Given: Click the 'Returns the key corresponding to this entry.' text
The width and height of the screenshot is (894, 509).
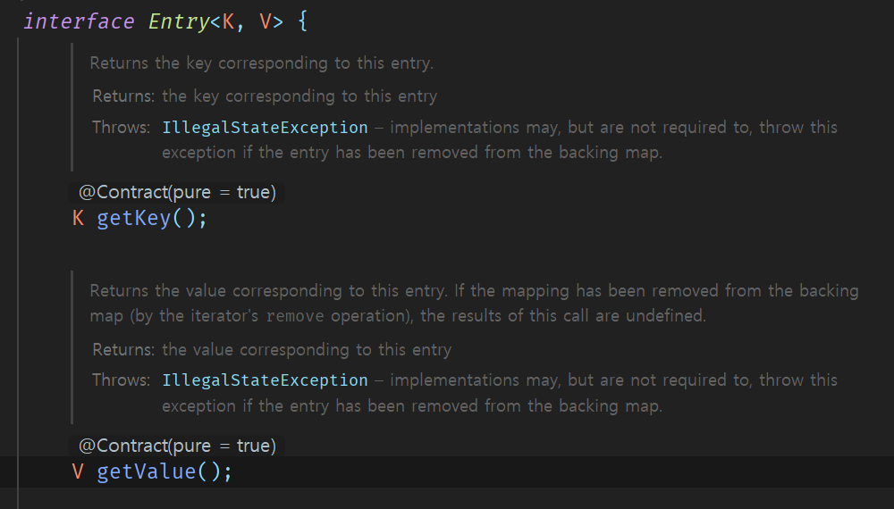Looking at the screenshot, I should pos(262,63).
